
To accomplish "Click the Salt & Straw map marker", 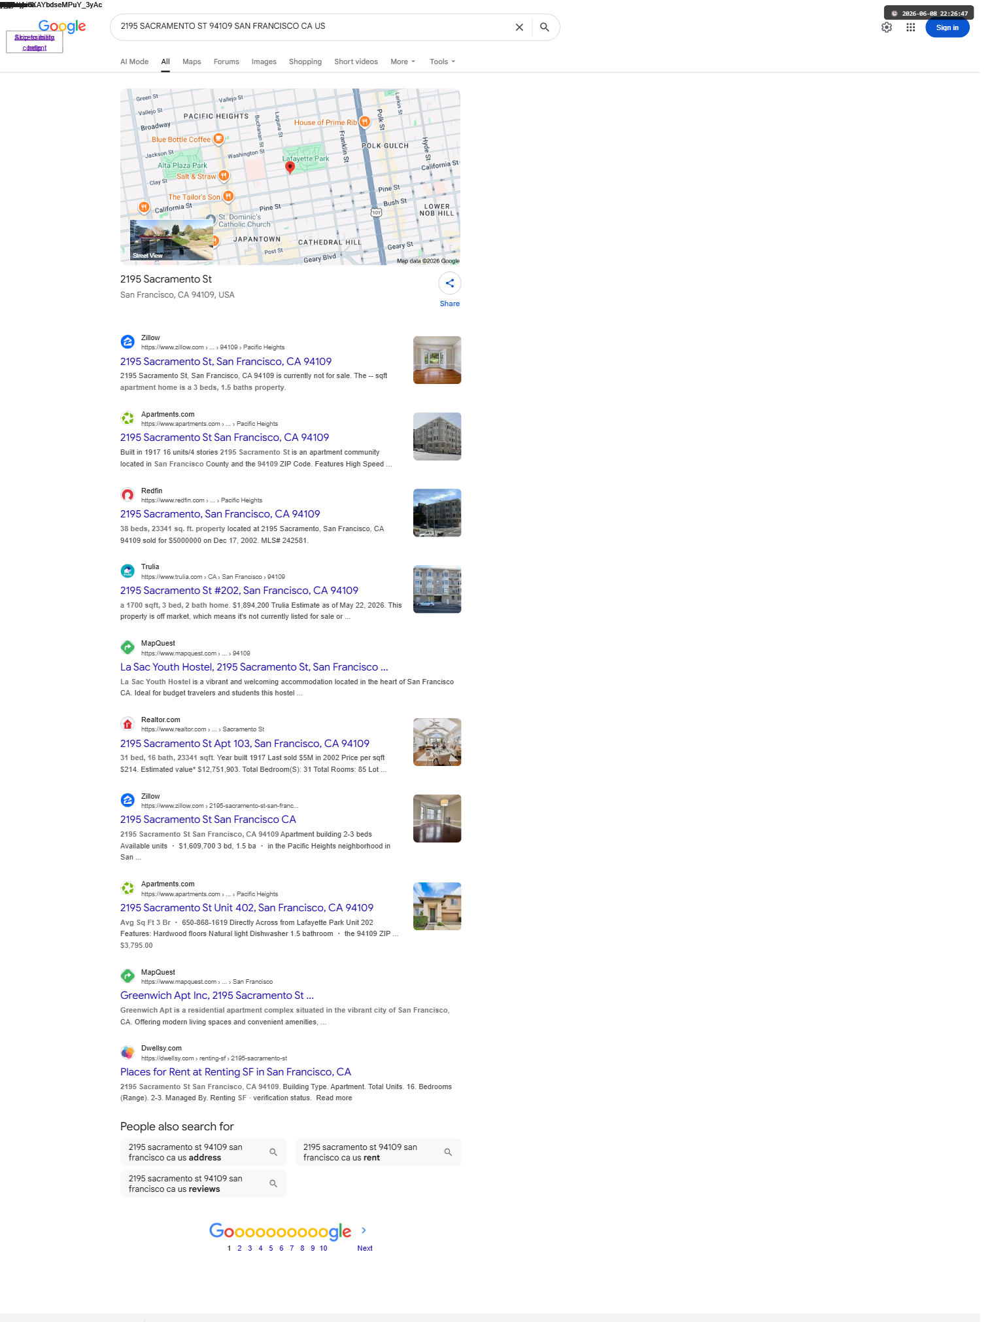I will click(x=224, y=175).
